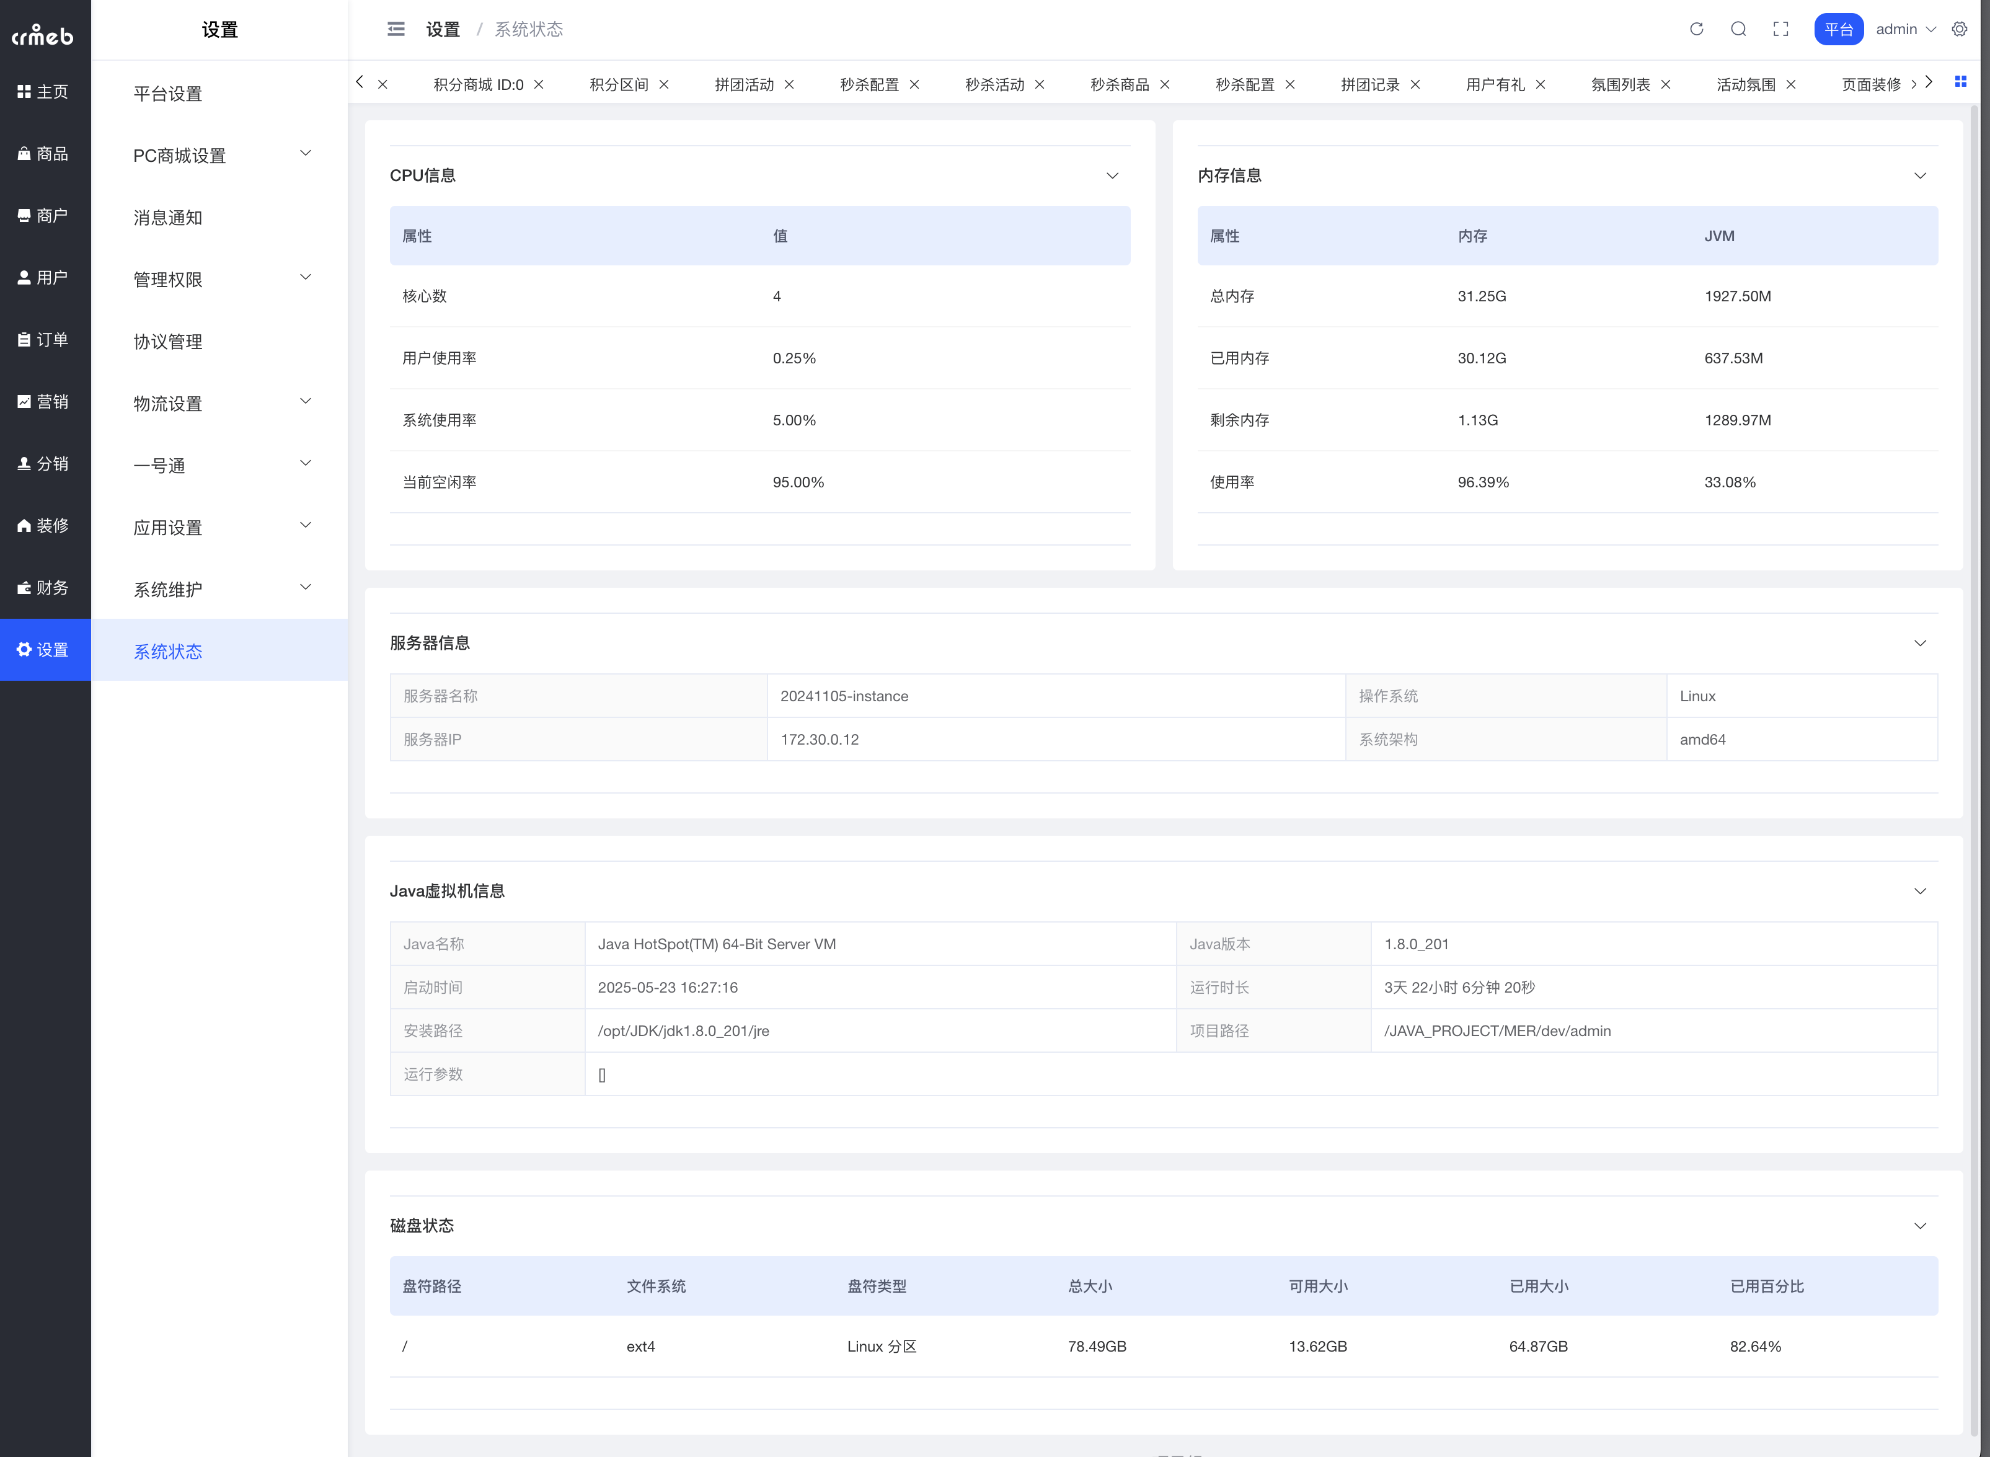Open the settings gear in the top-right

pyautogui.click(x=1959, y=29)
